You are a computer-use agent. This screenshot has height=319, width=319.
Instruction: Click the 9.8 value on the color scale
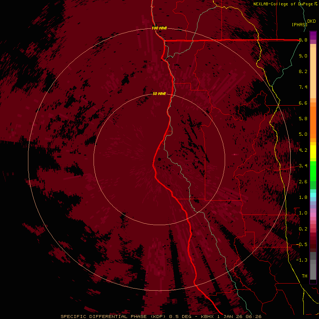(303, 40)
